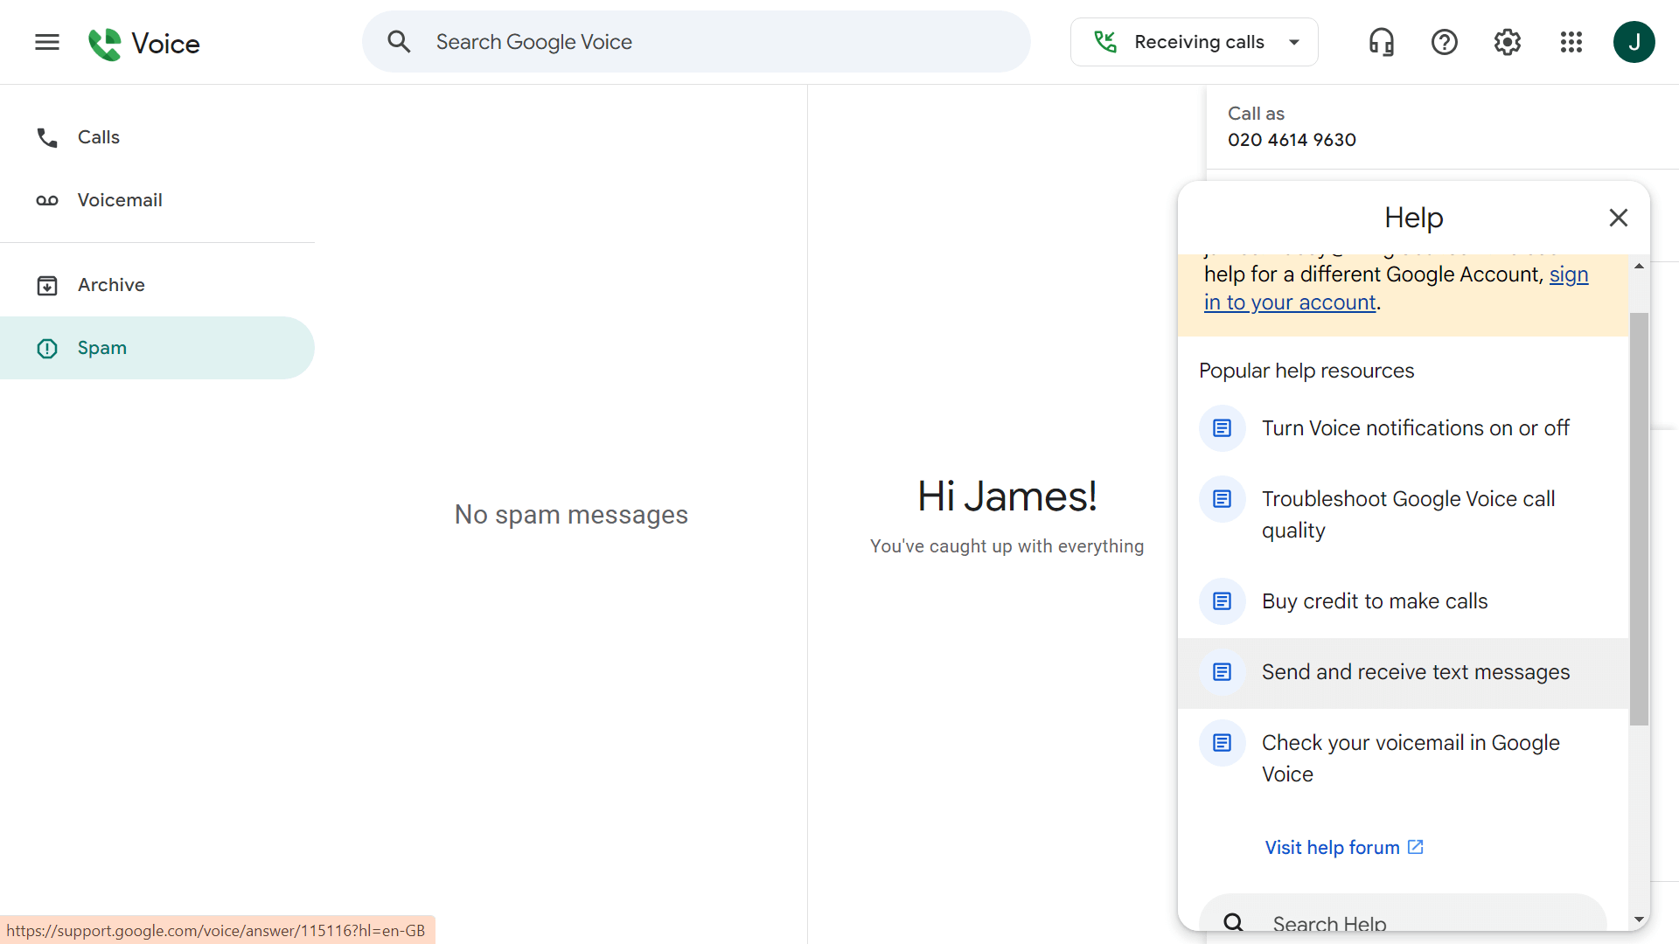This screenshot has width=1679, height=944.
Task: Open the Voicemail section
Action: [120, 199]
